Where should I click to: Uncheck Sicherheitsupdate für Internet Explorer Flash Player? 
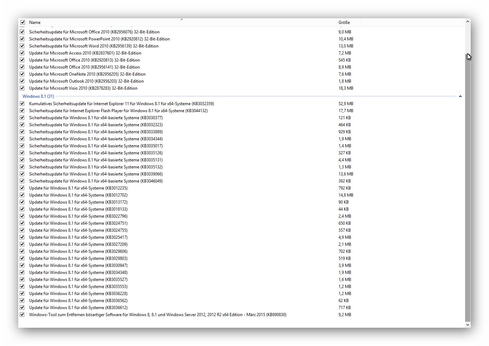click(22, 111)
